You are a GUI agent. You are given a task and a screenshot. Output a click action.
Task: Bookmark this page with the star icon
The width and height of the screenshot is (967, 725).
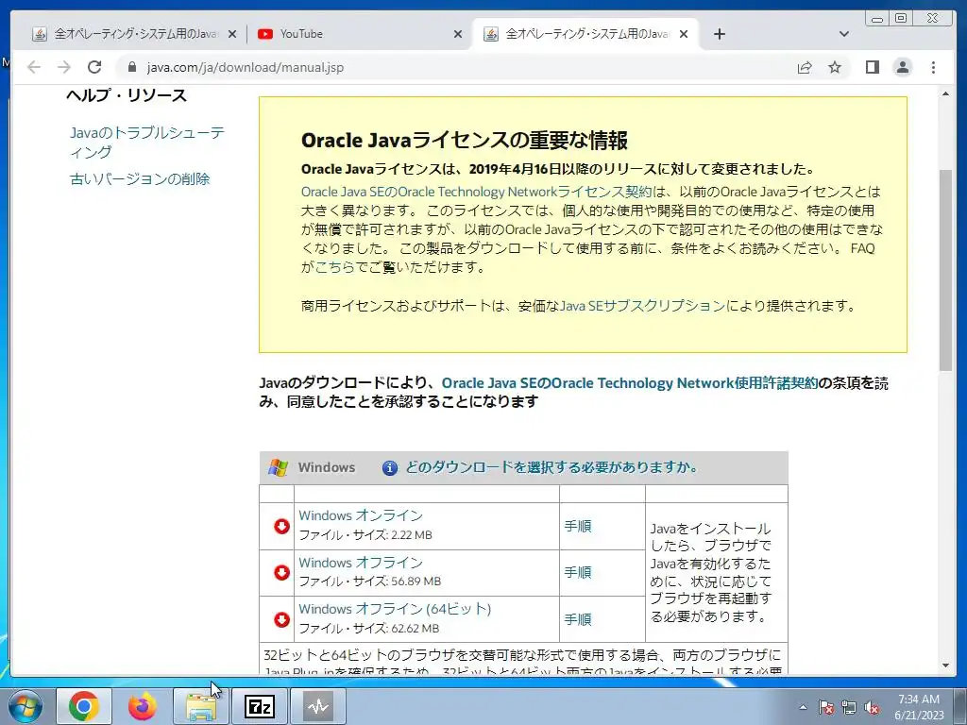click(835, 67)
